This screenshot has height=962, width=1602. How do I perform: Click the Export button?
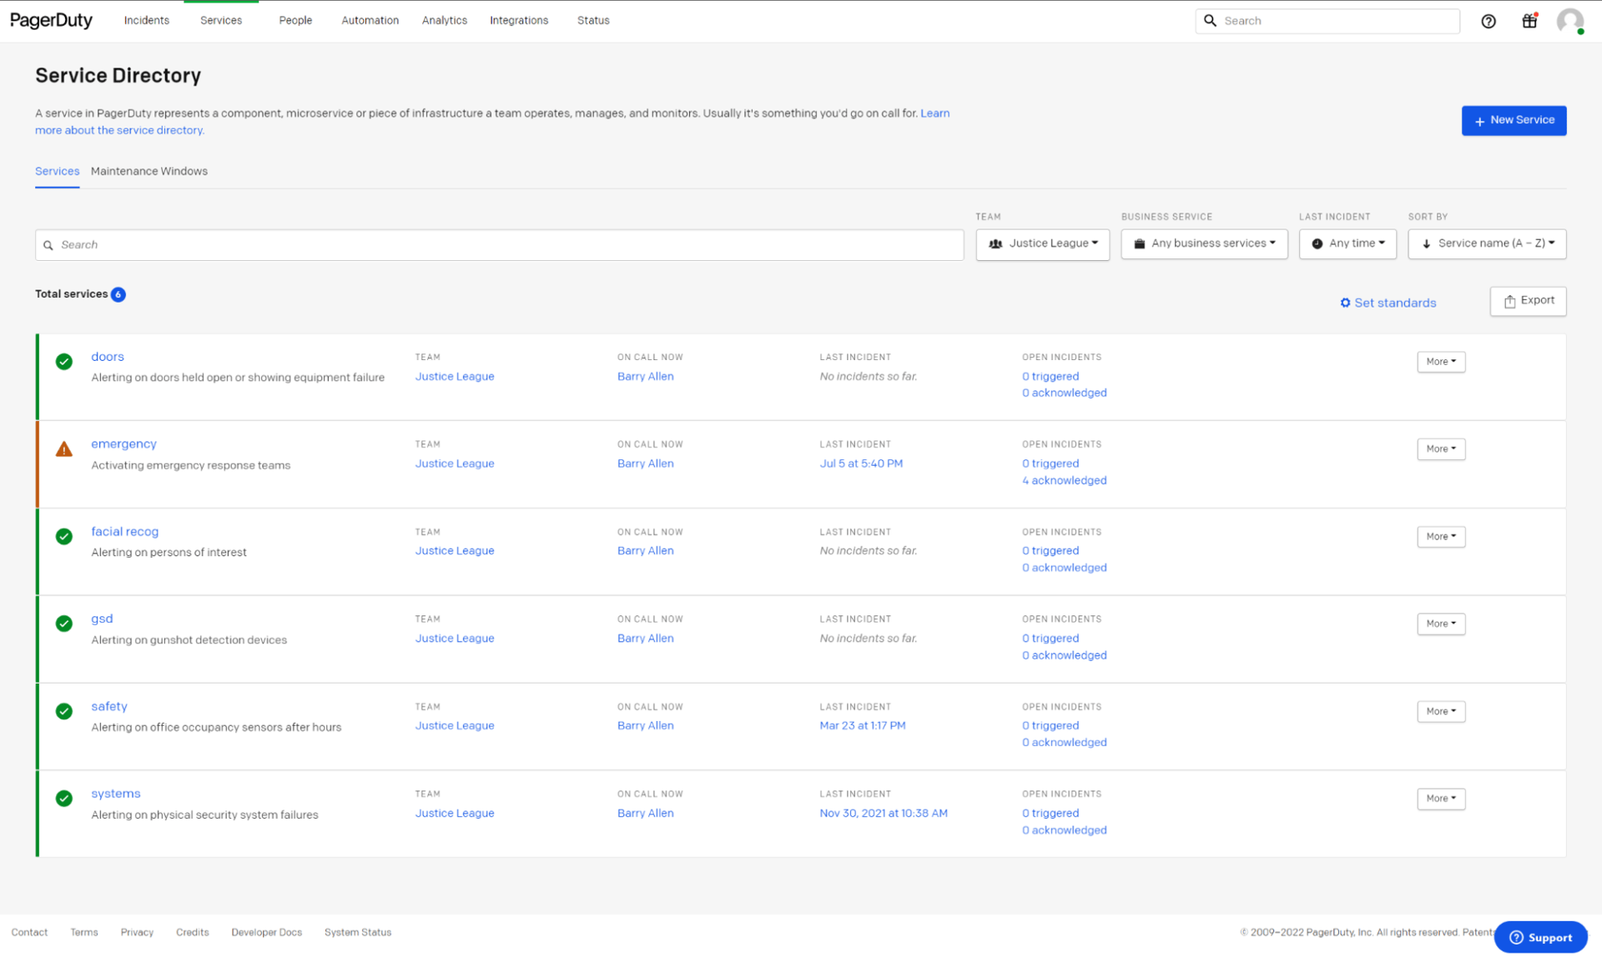point(1528,301)
